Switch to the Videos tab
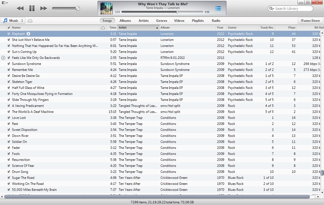This screenshot has width=324, height=205. coord(179,21)
